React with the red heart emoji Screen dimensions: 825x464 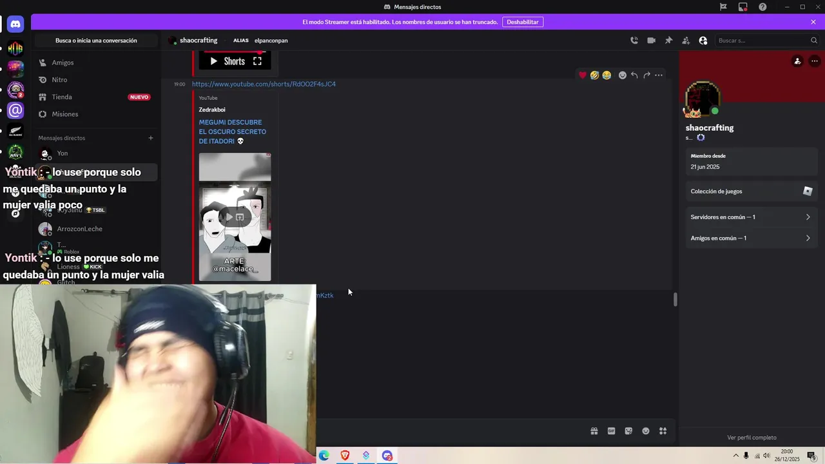583,75
